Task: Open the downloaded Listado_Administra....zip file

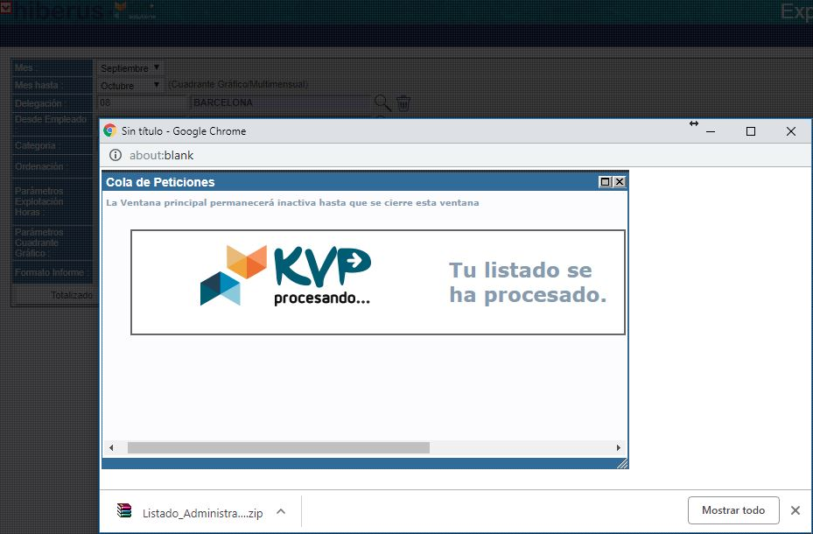Action: (202, 513)
